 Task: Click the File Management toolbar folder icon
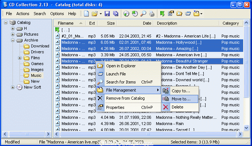pos(196,14)
